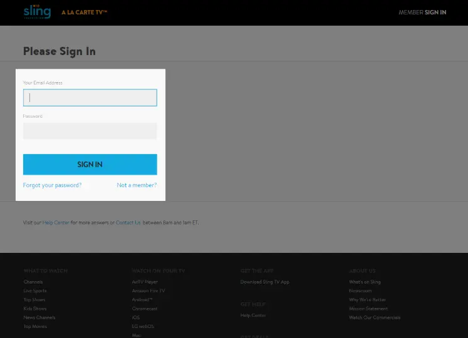
Task: Open Help Center link under GET HELP
Action: (253, 315)
